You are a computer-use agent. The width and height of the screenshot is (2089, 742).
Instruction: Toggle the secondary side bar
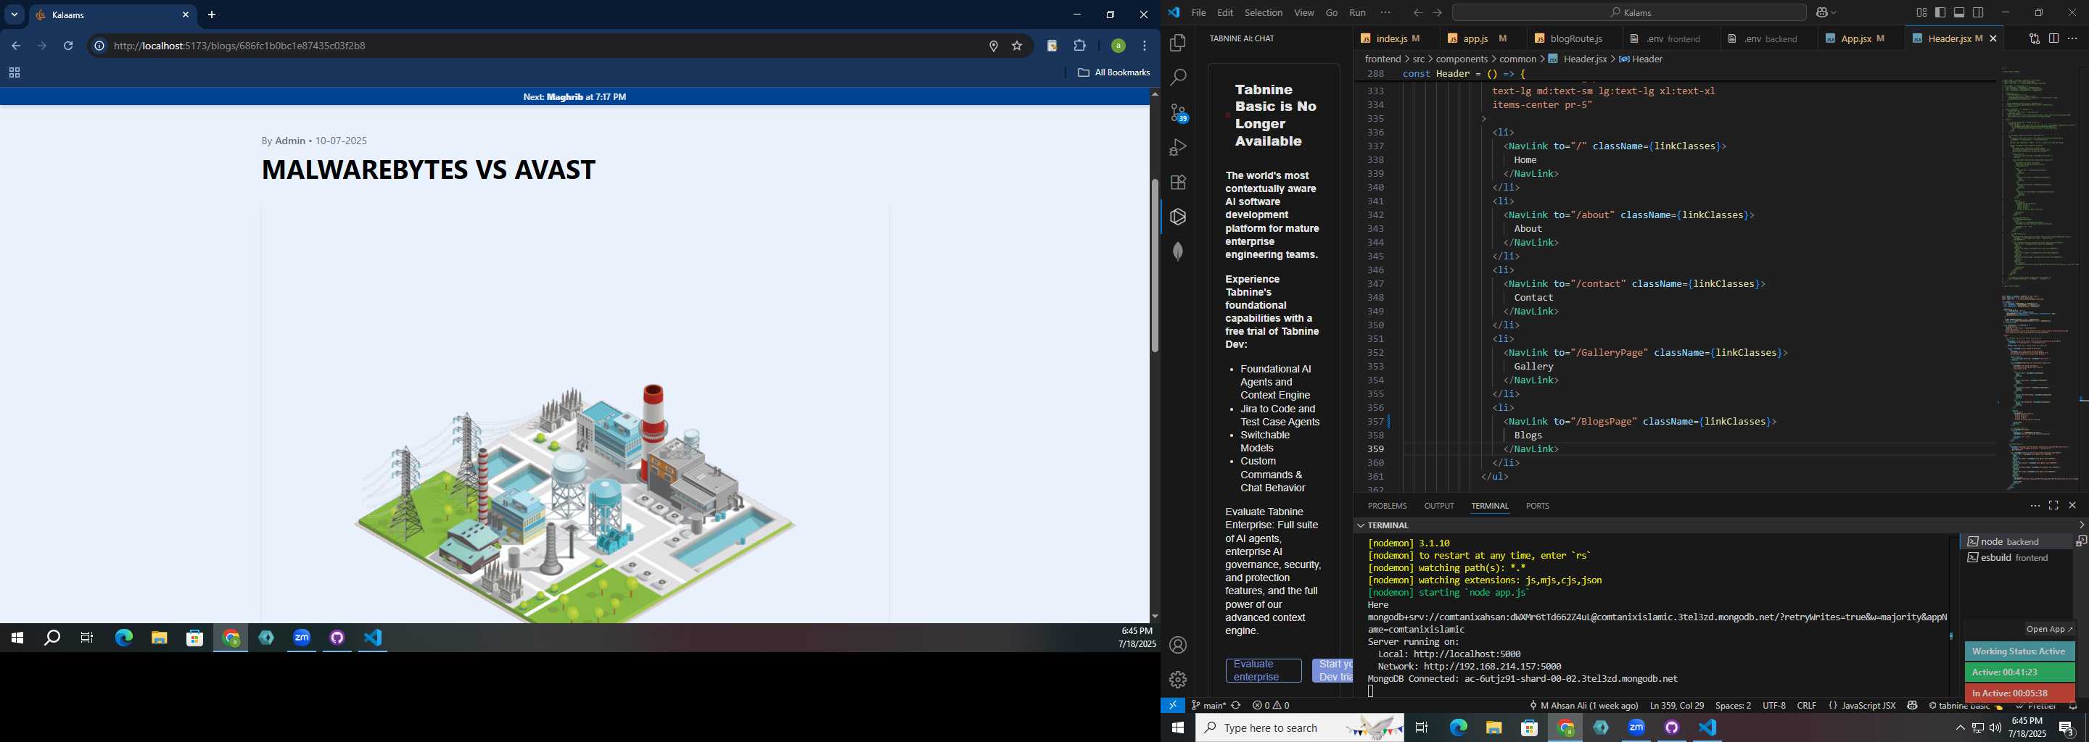coord(1978,13)
